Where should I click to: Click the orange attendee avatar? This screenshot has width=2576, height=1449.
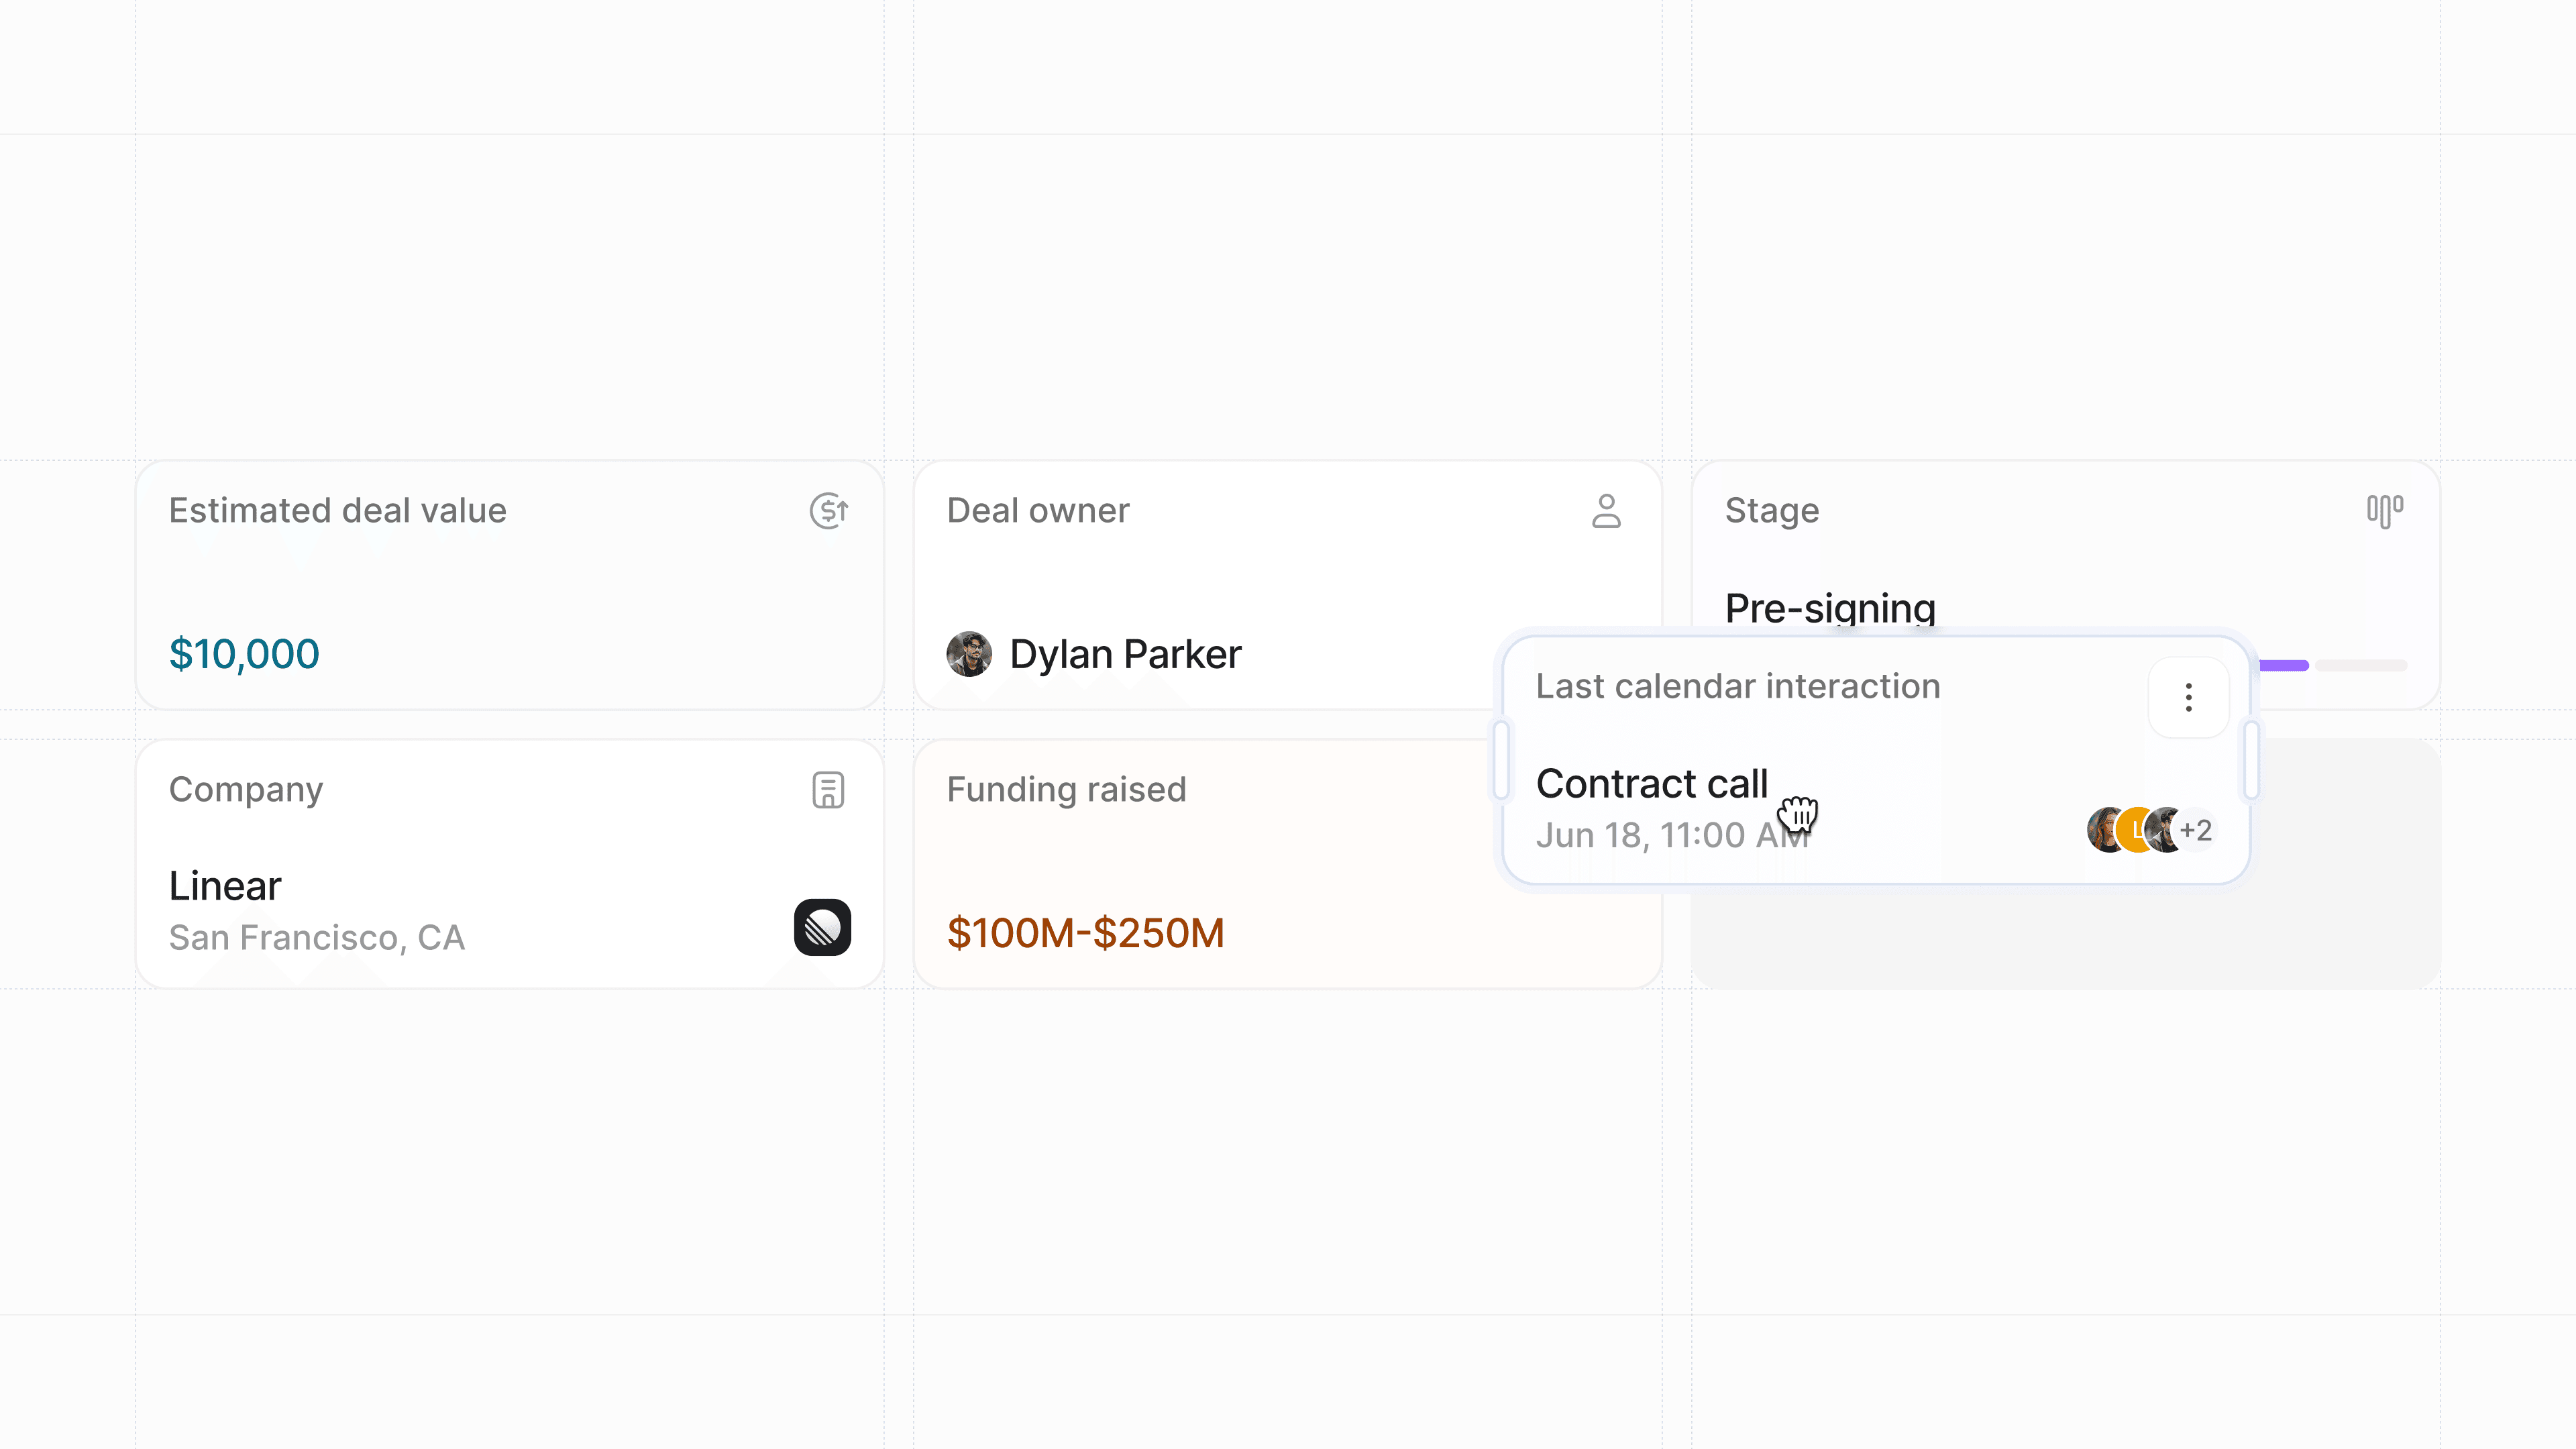pos(2138,830)
